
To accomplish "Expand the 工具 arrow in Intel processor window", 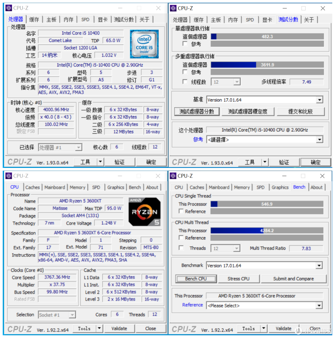I will click(100, 162).
